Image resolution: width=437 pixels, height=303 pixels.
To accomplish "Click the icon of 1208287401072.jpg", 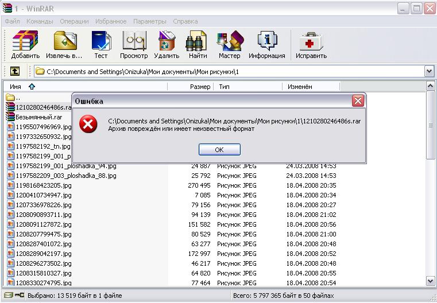I will (x=10, y=244).
